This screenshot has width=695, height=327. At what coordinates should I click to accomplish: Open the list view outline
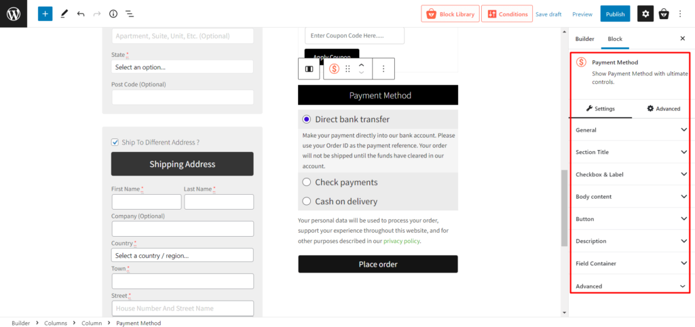click(130, 14)
